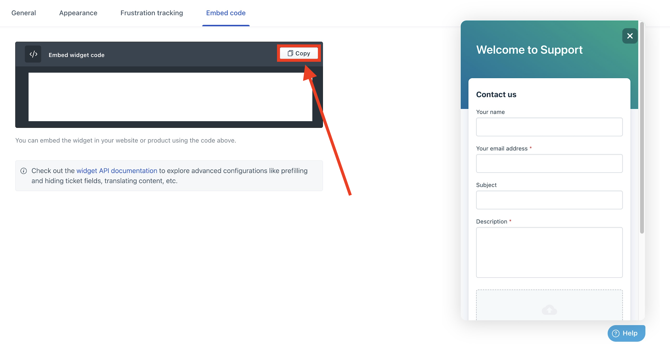670x350 pixels.
Task: Click into Your email address field
Action: pos(549,164)
